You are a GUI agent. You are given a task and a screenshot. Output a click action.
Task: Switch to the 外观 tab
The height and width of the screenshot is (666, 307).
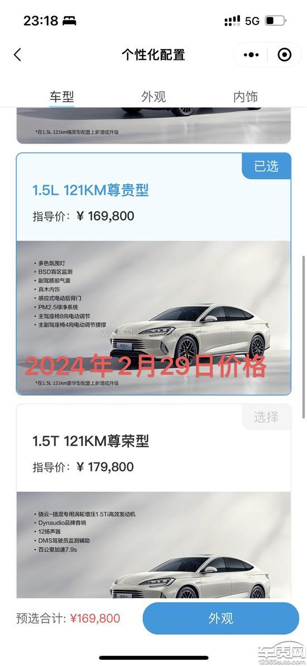click(x=153, y=96)
